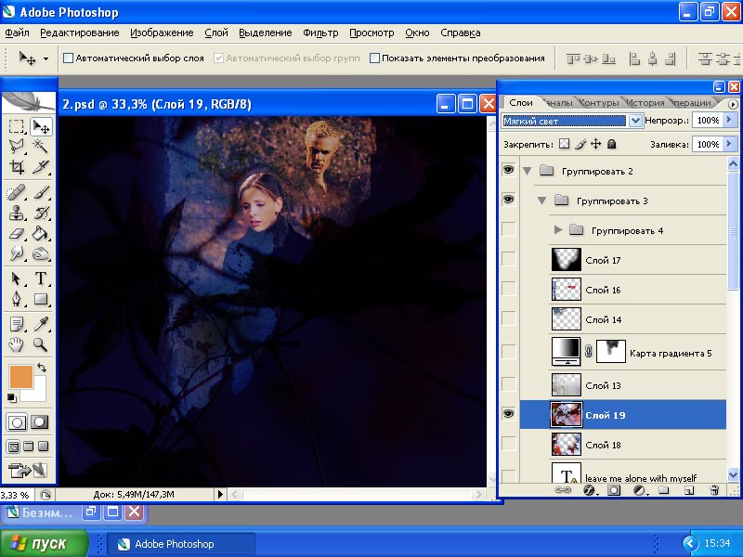Viewport: 743px width, 557px height.
Task: Select the Слой 17 layer thumbnail
Action: (566, 260)
